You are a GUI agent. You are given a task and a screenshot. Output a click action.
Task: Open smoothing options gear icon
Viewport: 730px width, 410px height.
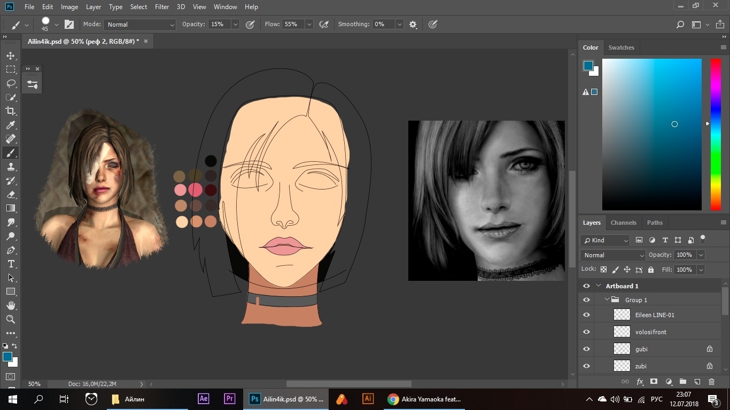(413, 25)
